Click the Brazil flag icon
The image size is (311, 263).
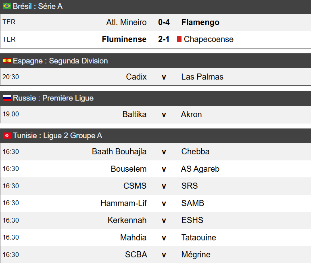coord(7,6)
